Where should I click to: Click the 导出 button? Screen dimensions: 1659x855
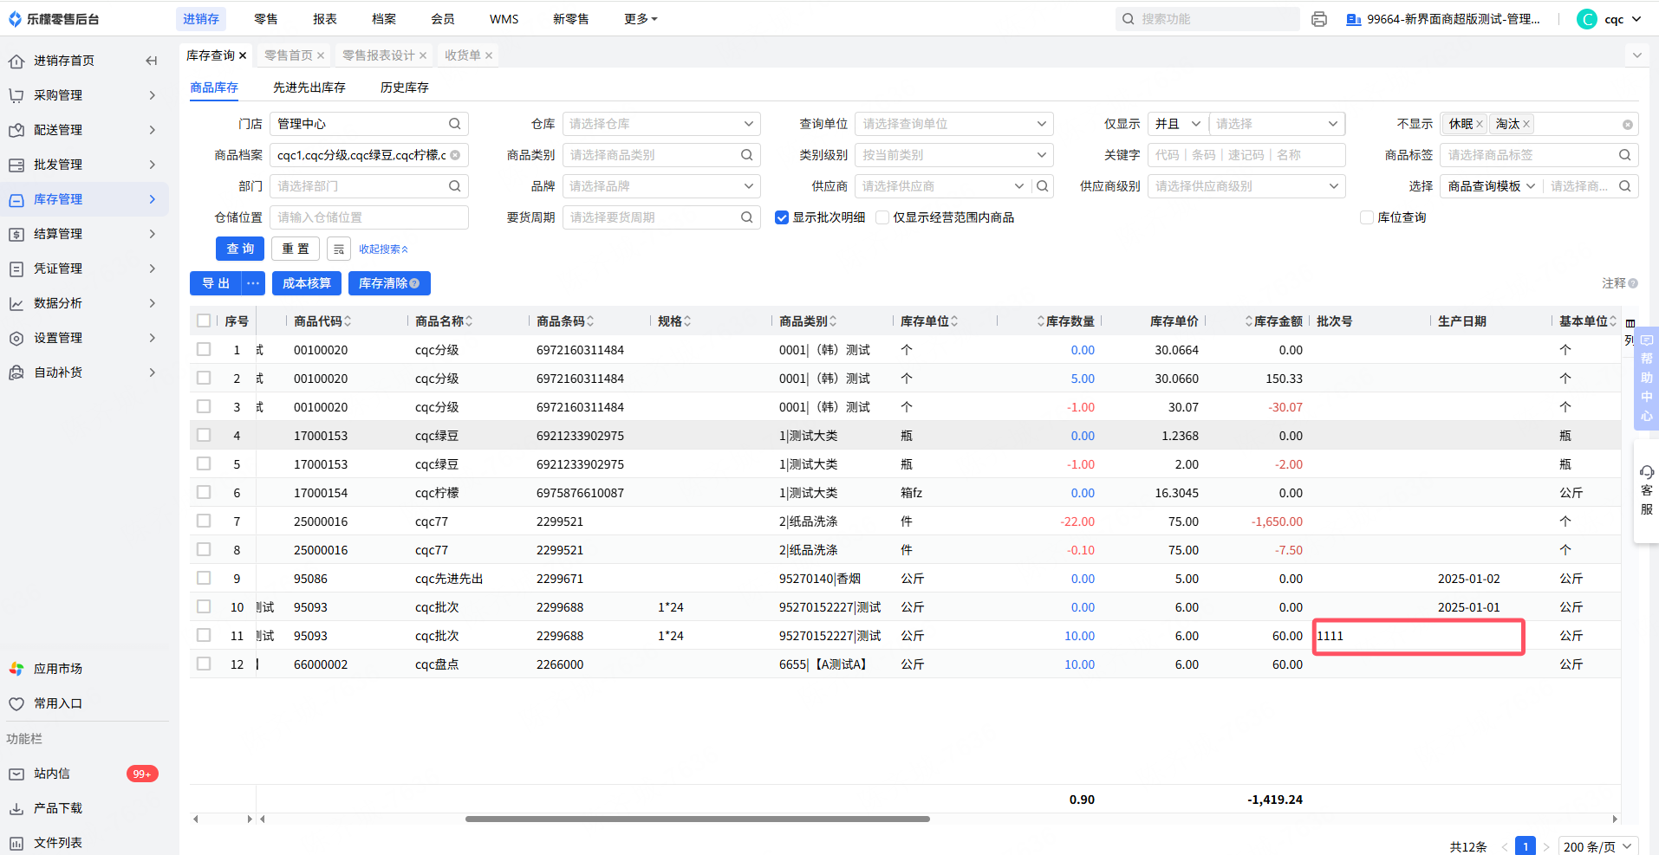click(216, 283)
